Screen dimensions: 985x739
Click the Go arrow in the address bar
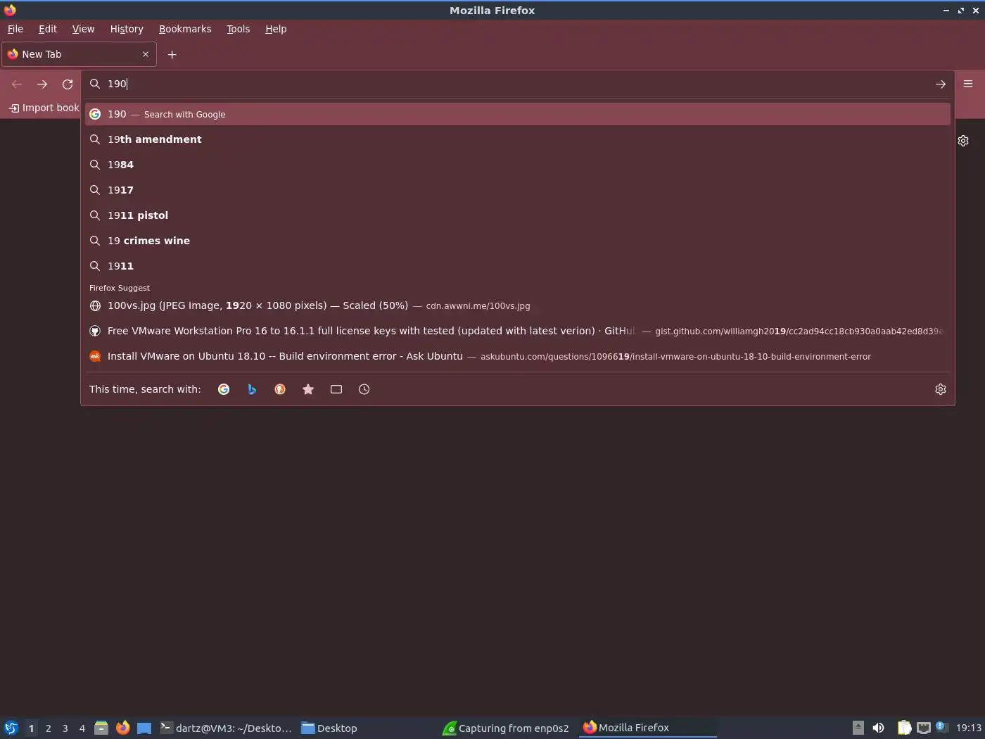click(941, 84)
